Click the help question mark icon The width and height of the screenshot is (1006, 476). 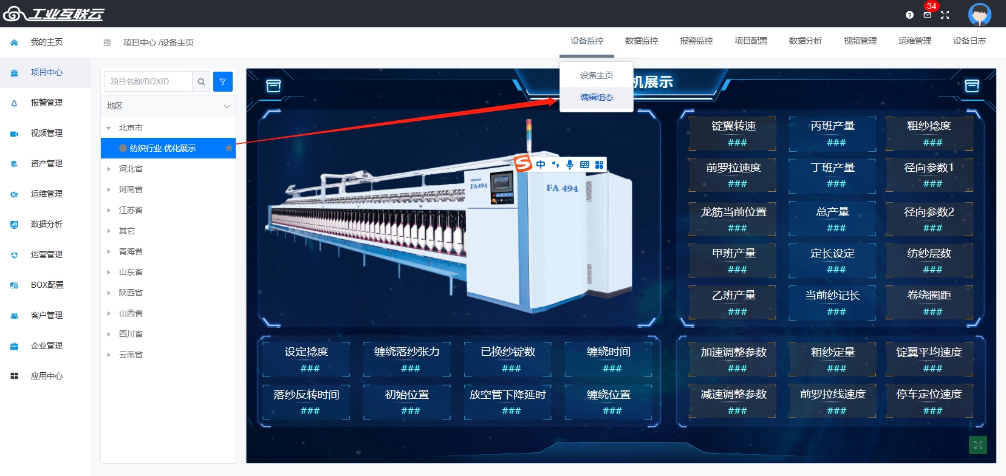tap(909, 15)
